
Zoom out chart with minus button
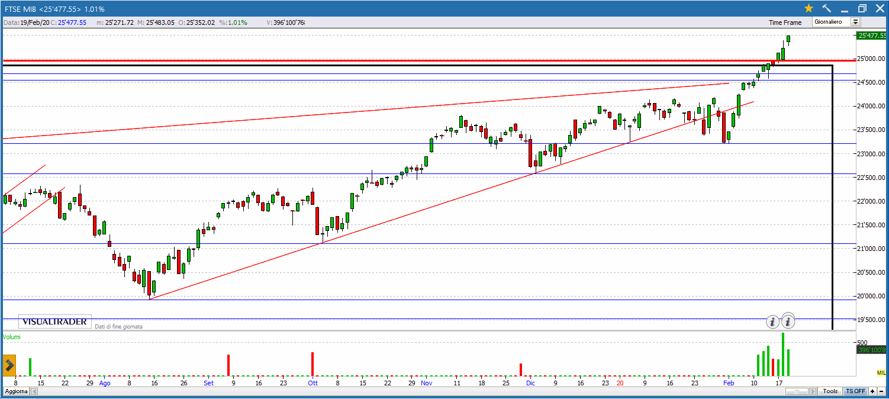tap(881, 391)
